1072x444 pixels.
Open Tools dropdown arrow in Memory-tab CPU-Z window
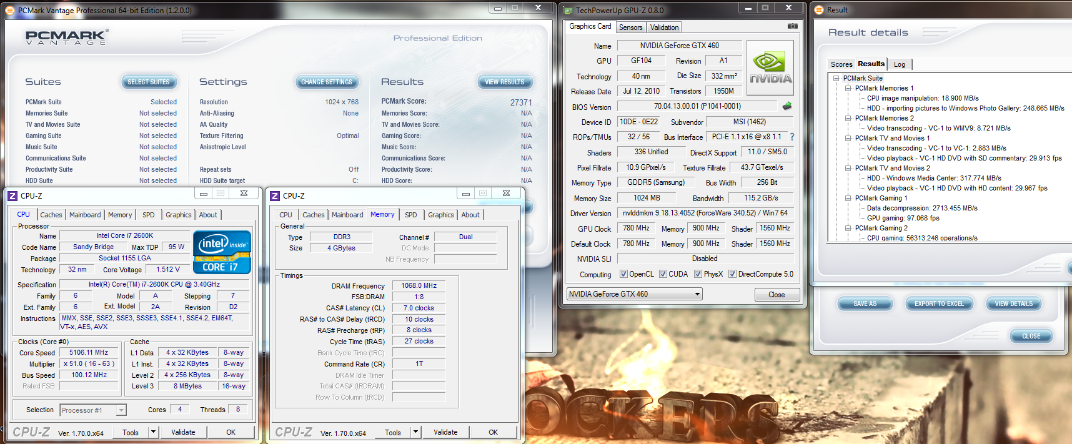click(x=415, y=432)
